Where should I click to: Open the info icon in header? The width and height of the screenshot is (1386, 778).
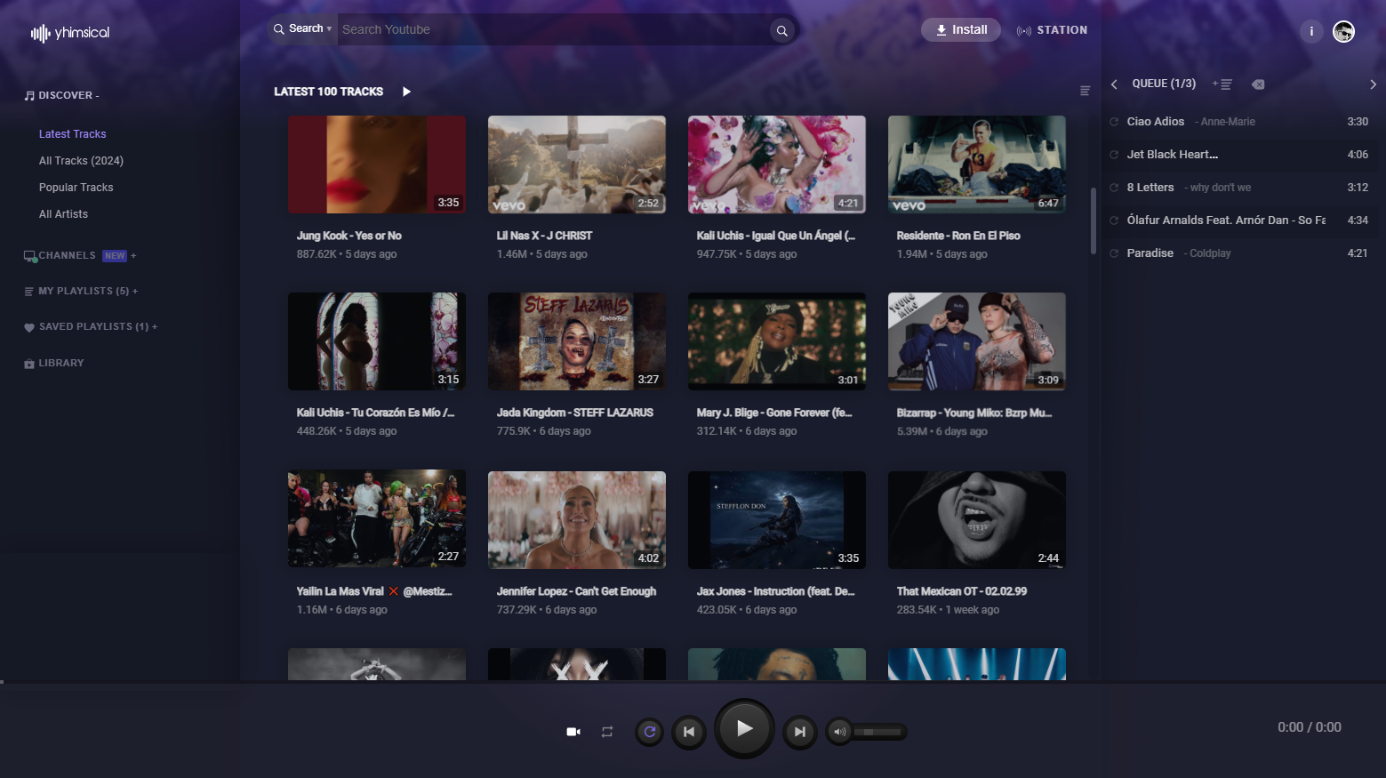(x=1311, y=31)
